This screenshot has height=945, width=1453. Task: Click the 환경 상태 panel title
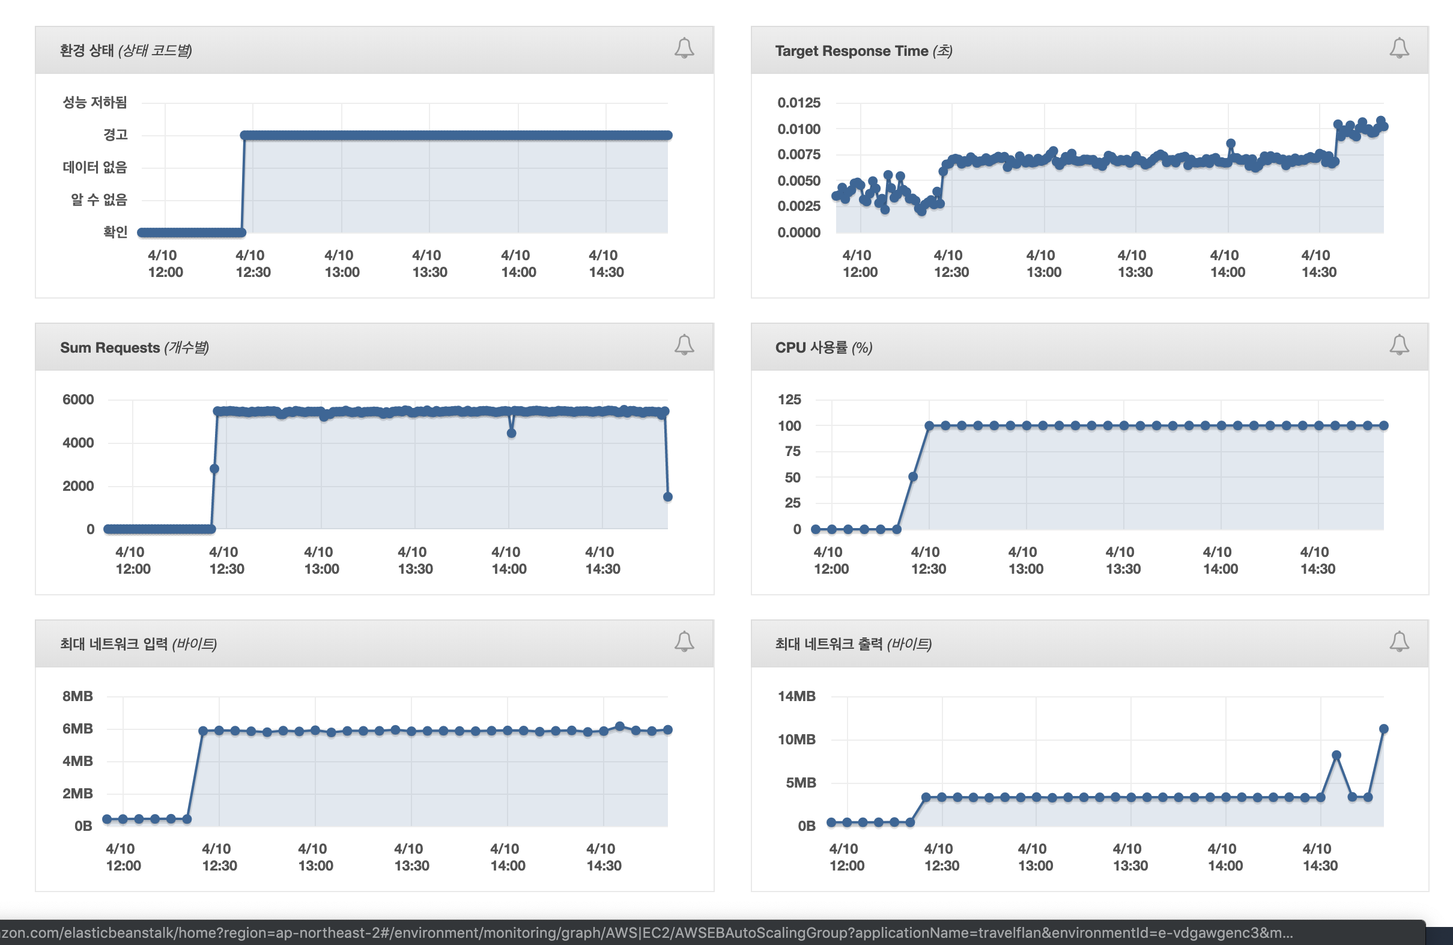click(126, 50)
